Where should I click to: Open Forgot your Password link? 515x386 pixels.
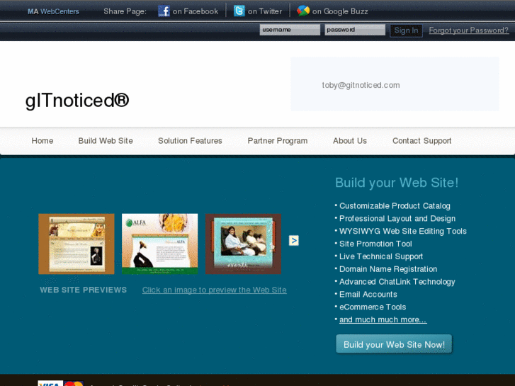(x=469, y=30)
